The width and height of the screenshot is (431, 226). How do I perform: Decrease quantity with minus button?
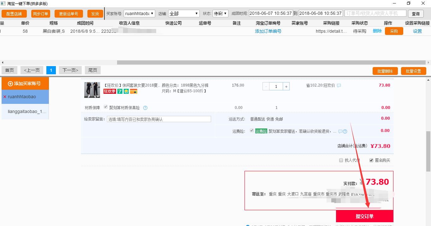pyautogui.click(x=266, y=86)
